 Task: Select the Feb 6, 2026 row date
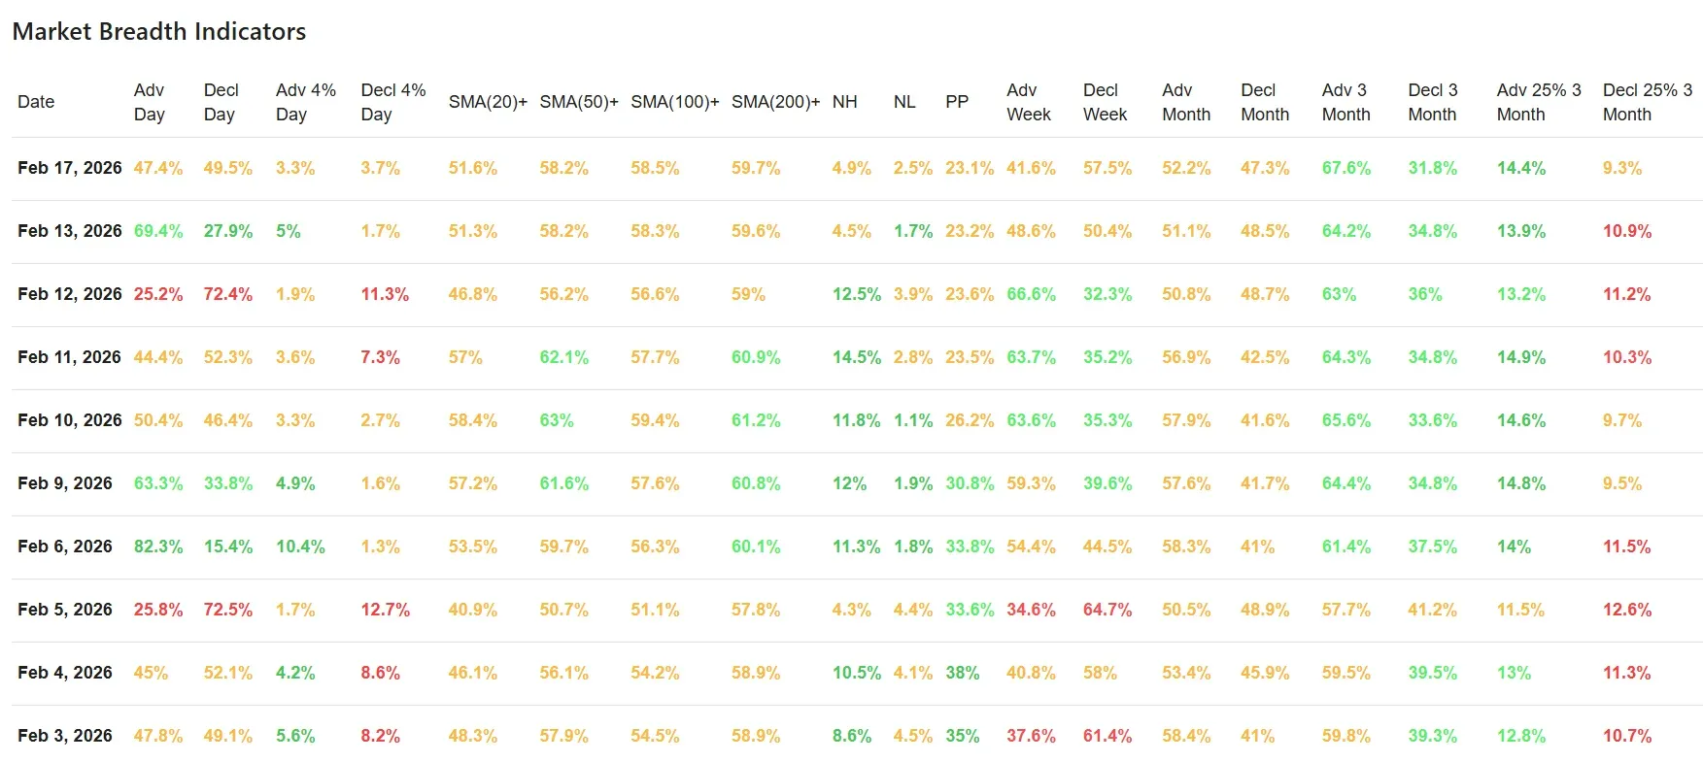coord(65,547)
